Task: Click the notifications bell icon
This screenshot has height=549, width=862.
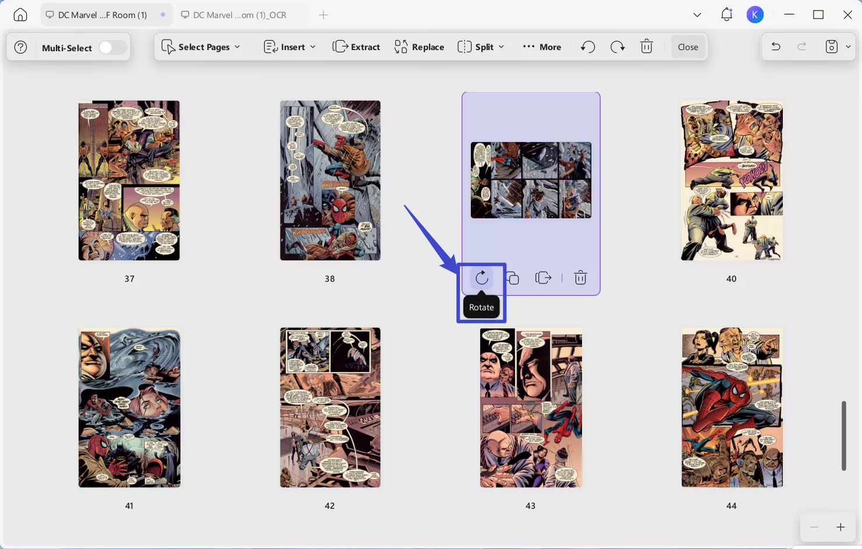Action: click(726, 14)
